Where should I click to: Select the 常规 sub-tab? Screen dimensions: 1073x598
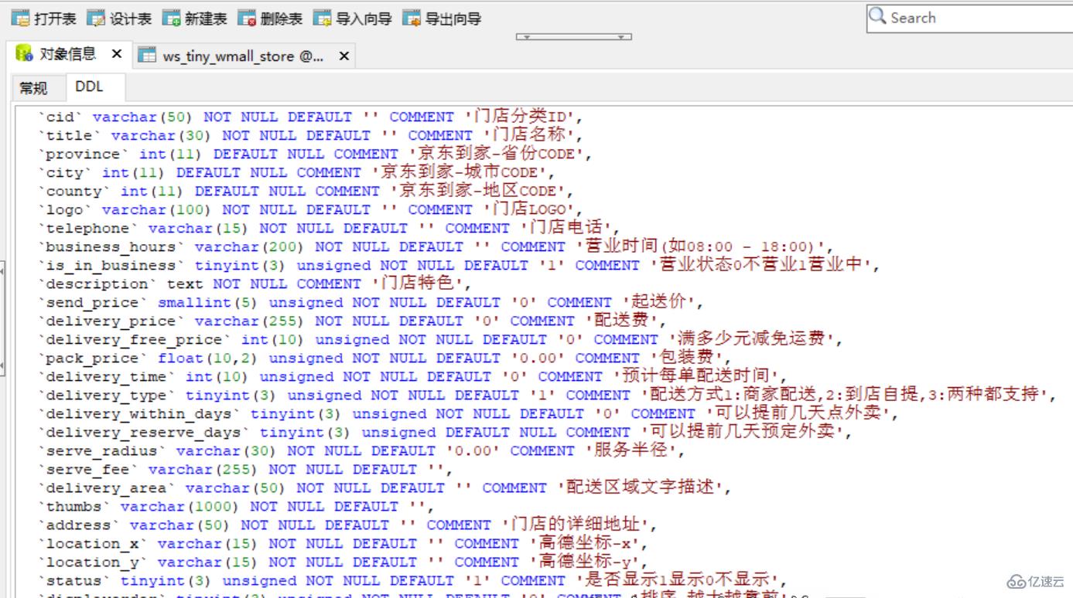pos(33,88)
